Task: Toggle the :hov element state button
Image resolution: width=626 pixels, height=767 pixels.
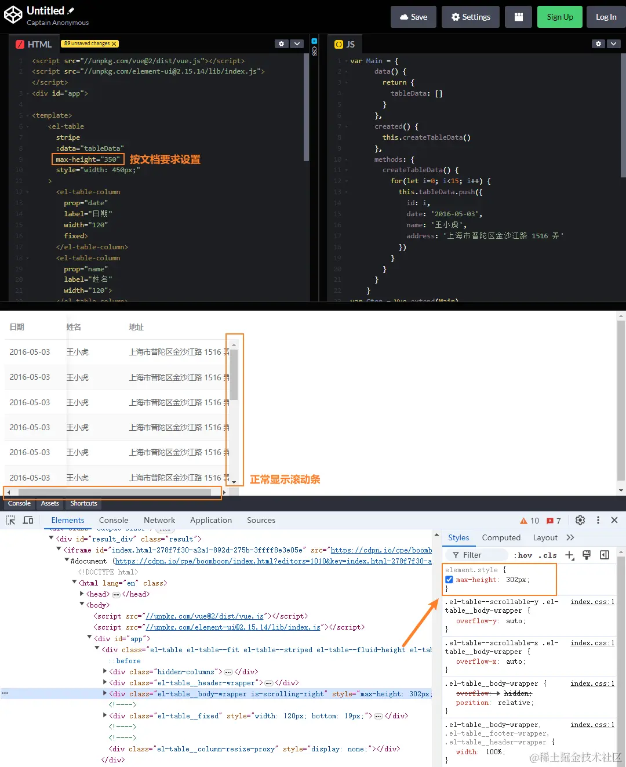Action: click(523, 555)
